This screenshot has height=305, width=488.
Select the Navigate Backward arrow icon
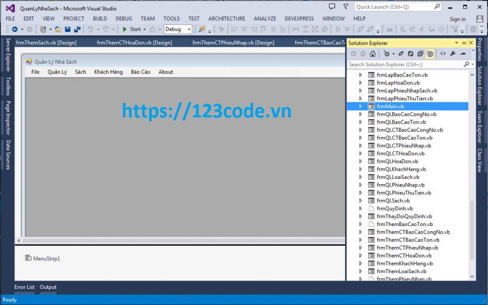[x=15, y=29]
